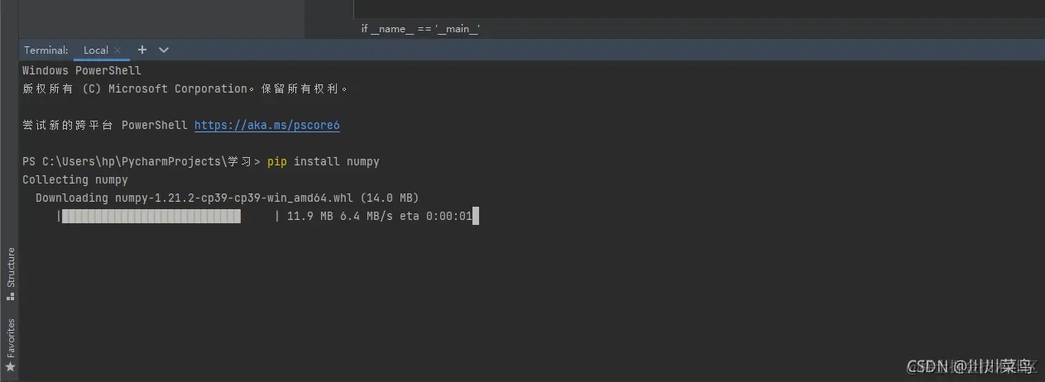
Task: Click the line mentioning cross-platform PowerShell
Action: click(181, 126)
